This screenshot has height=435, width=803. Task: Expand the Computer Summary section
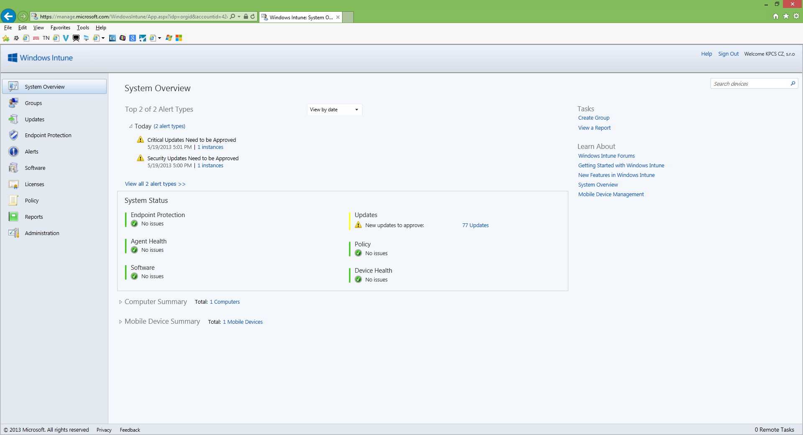pyautogui.click(x=120, y=302)
